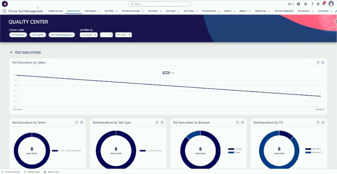Expand the Test Plans tab chevron
The width and height of the screenshot is (337, 174).
click(116, 11)
